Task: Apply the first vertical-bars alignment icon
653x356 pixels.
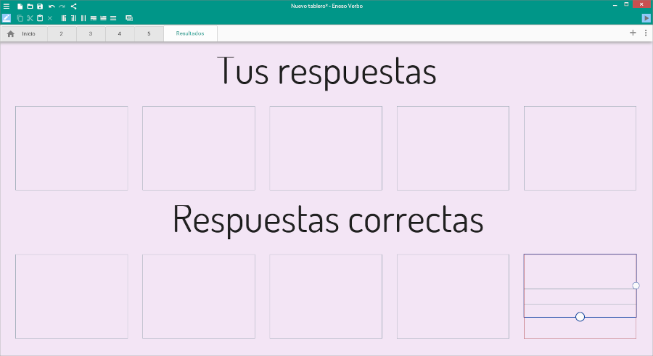Action: click(64, 18)
